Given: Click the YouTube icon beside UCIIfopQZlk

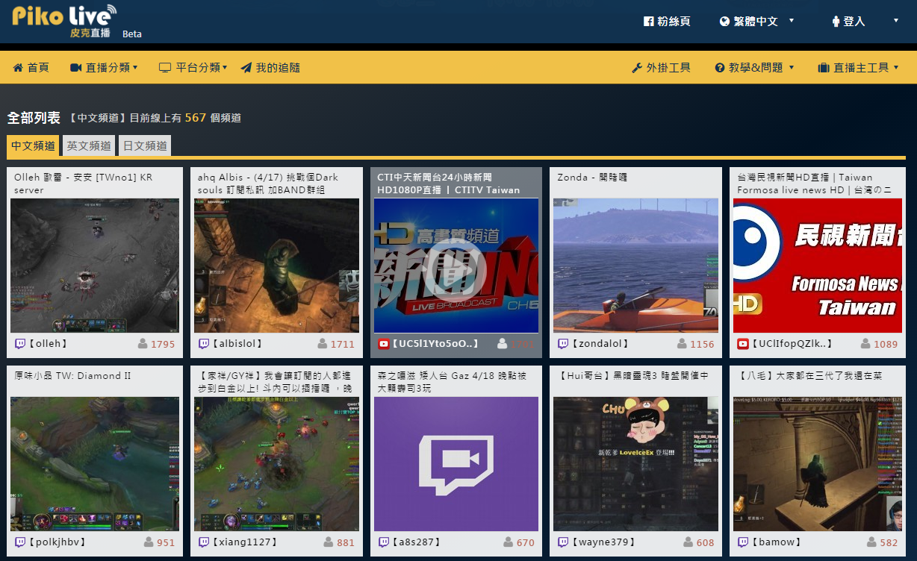Looking at the screenshot, I should pyautogui.click(x=743, y=344).
